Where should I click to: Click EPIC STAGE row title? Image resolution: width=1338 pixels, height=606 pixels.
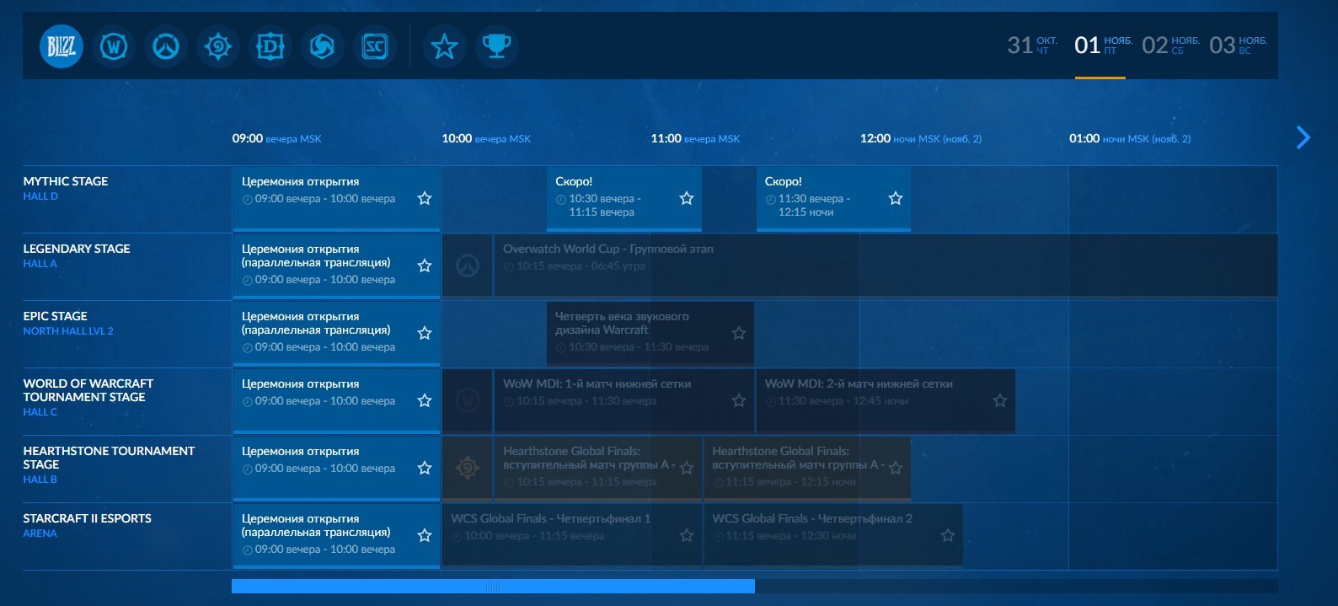click(x=55, y=316)
